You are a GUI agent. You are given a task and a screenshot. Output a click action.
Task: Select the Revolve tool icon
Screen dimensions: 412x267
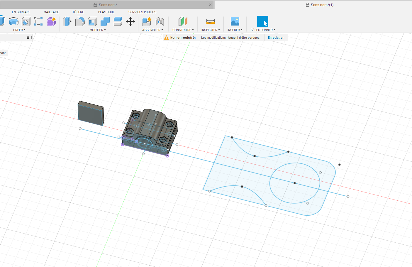tap(14, 21)
